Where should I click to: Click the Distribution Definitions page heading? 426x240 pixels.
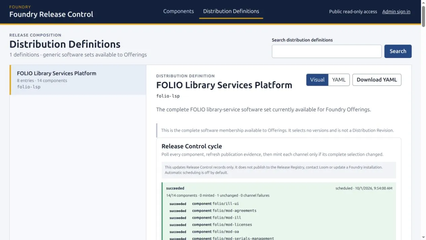coord(65,44)
